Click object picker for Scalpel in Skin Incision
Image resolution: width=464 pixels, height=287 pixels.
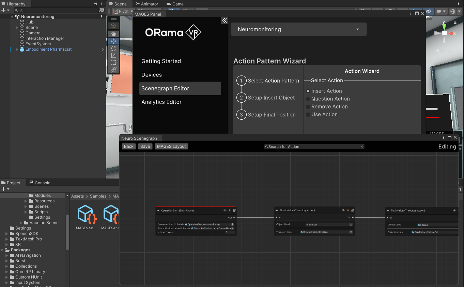(351, 224)
